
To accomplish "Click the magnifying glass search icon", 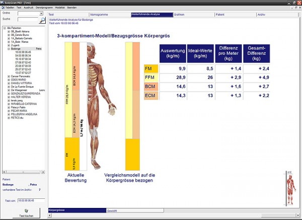I will pyautogui.click(x=42, y=20).
